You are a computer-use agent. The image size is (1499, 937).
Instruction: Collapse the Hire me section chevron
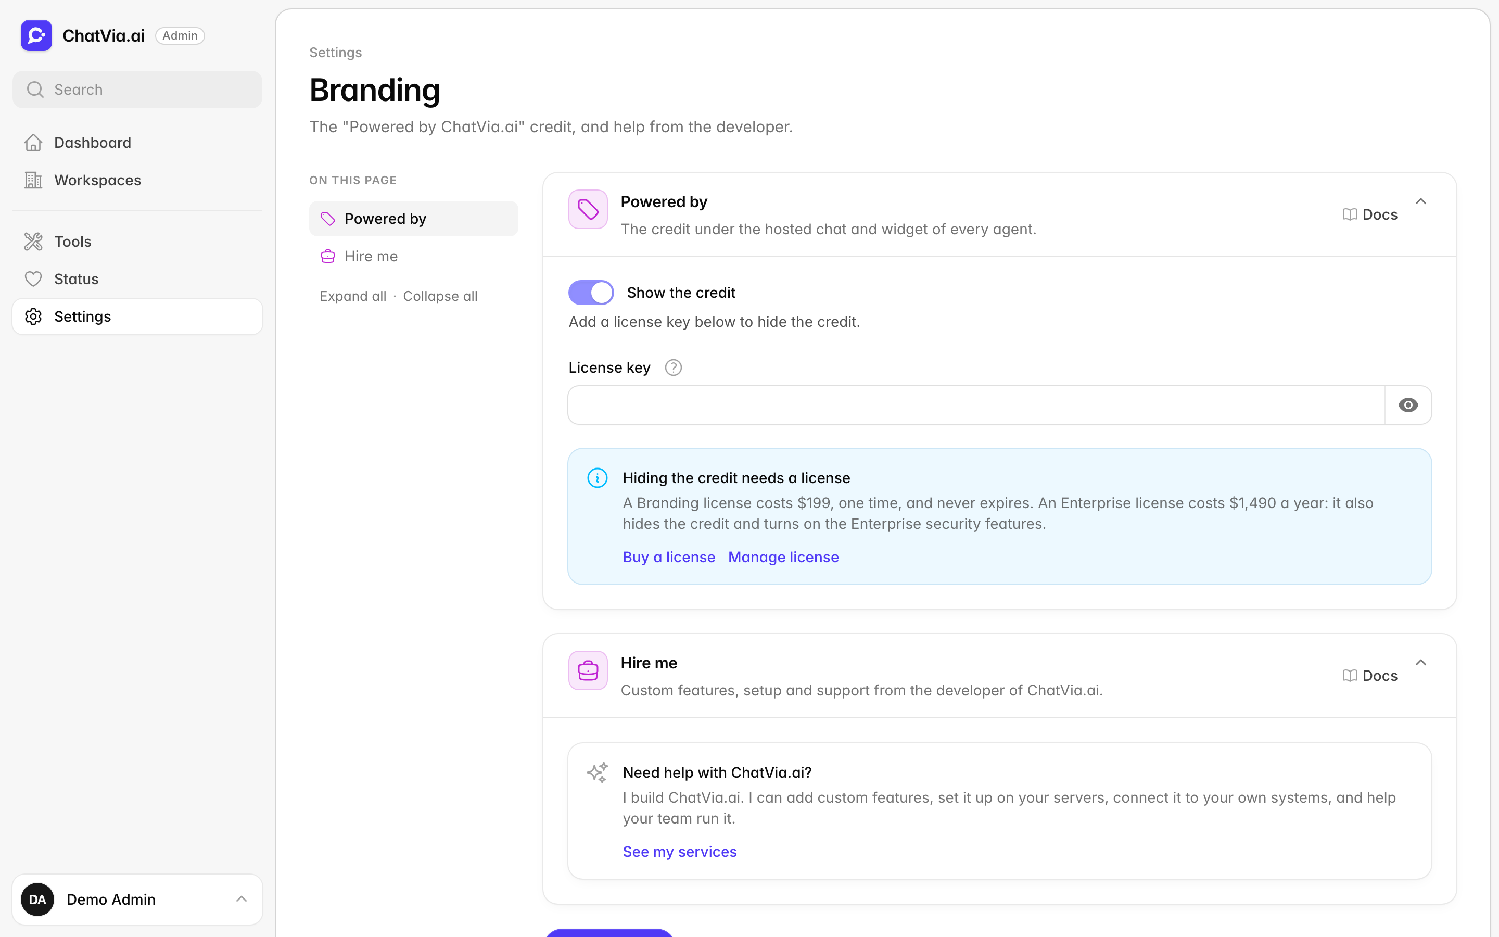[x=1421, y=663]
